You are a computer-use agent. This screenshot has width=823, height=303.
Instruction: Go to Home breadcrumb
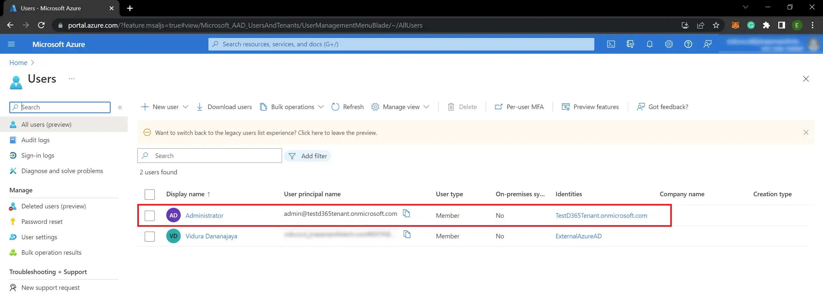[x=18, y=63]
